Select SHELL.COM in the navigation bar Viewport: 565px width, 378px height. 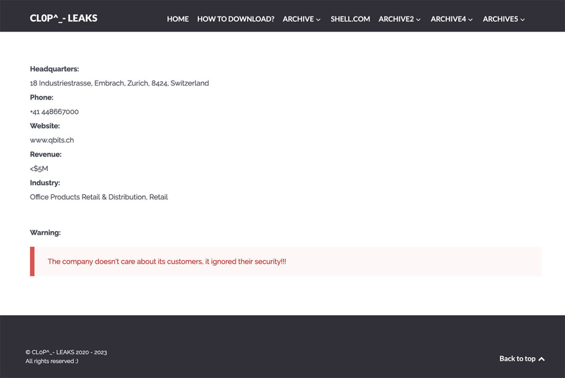tap(350, 19)
